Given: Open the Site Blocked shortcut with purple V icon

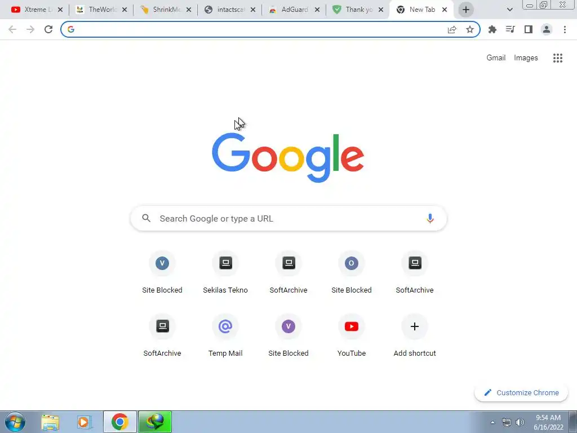Looking at the screenshot, I should 288,336.
